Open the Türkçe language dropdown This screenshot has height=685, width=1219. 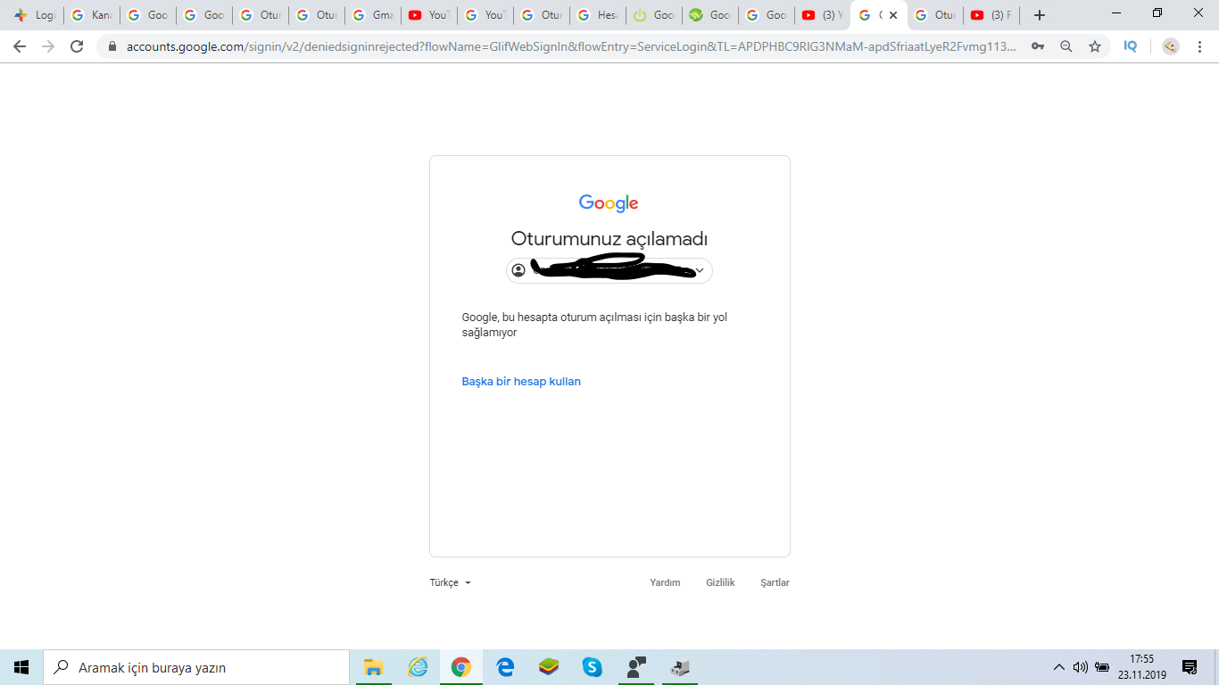tap(450, 582)
